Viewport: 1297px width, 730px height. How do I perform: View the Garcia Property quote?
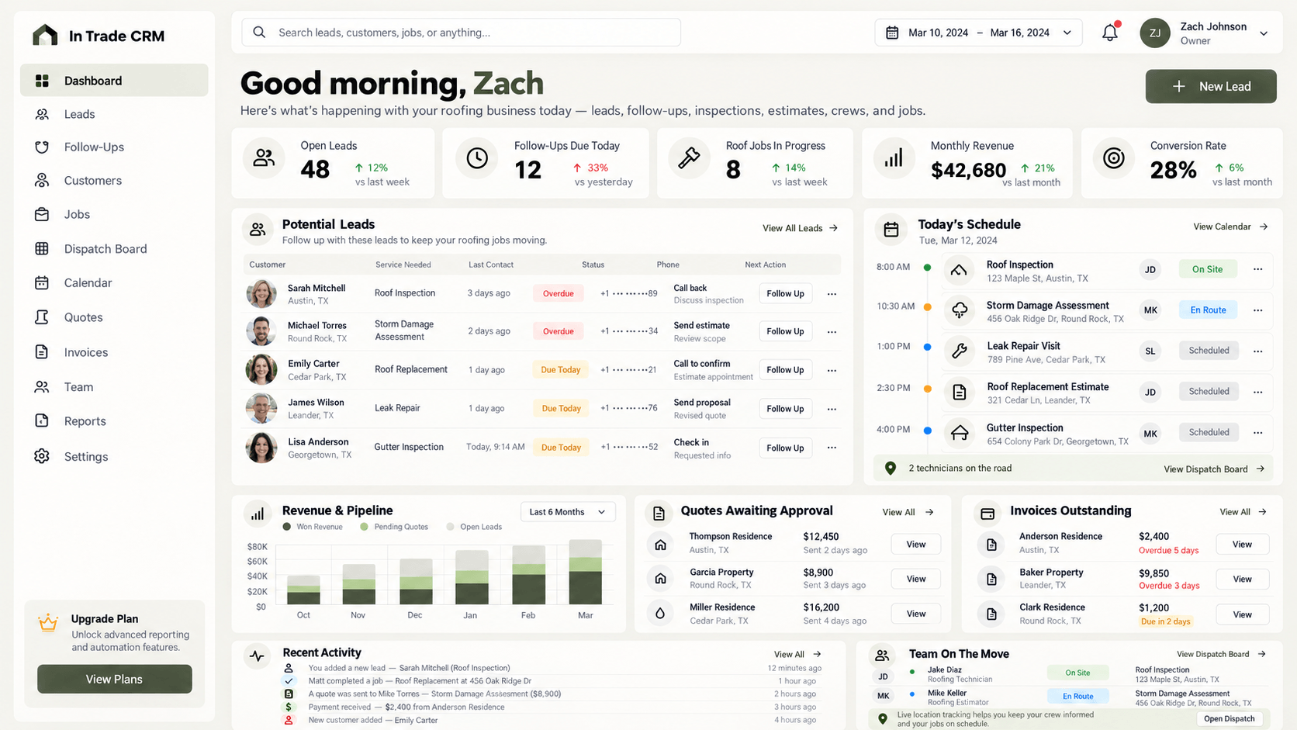point(916,579)
